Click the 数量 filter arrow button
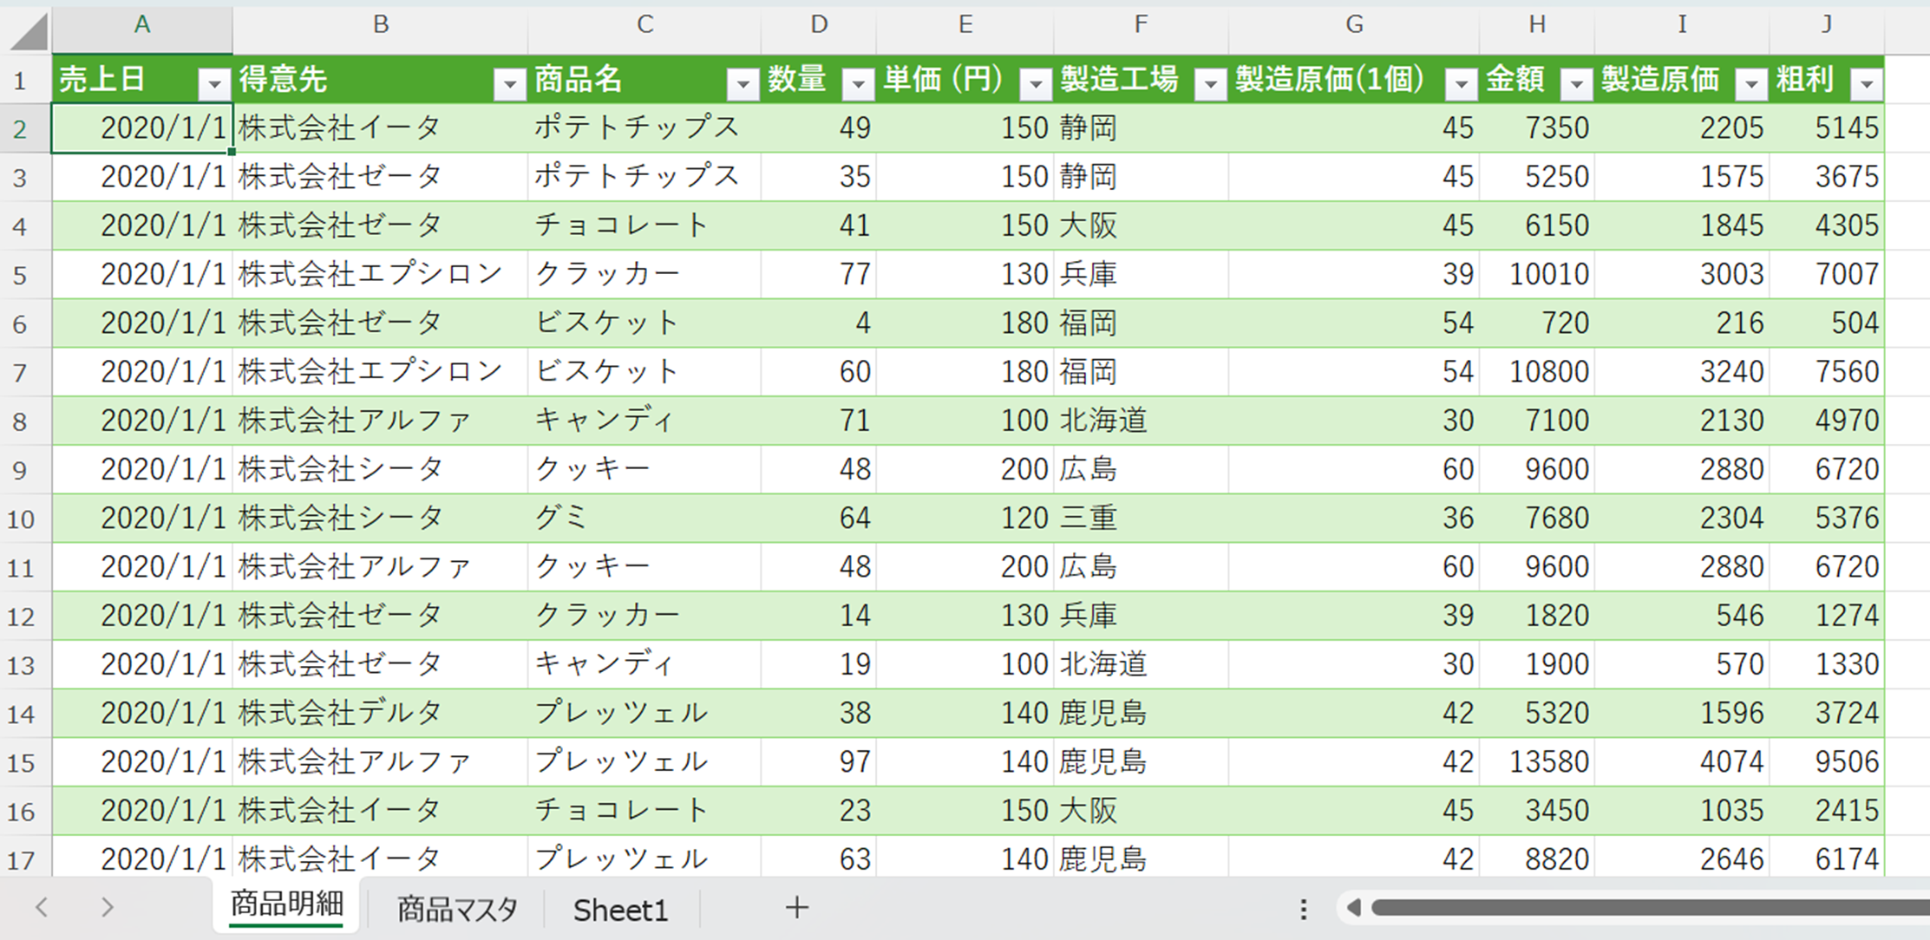Viewport: 1930px width, 940px height. point(858,83)
